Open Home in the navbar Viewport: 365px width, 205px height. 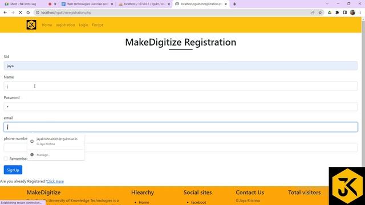pos(47,25)
